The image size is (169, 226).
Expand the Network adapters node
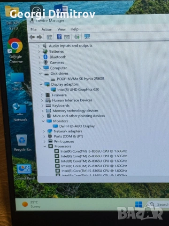[x=44, y=131]
